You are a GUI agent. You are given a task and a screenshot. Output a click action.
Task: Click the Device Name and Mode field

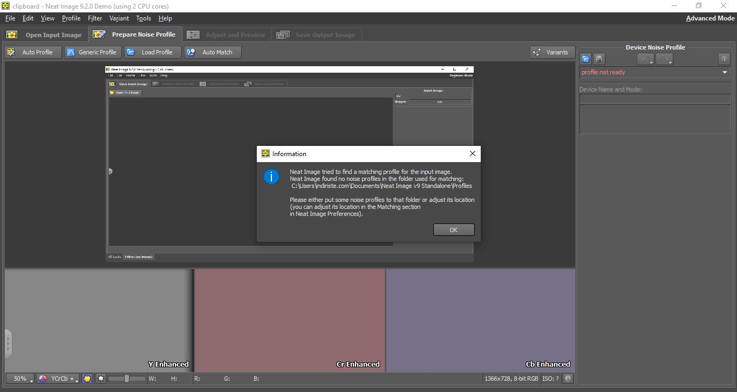point(655,99)
